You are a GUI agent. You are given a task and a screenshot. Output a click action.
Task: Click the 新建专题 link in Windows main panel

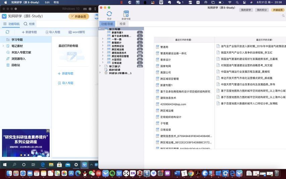tap(65, 74)
